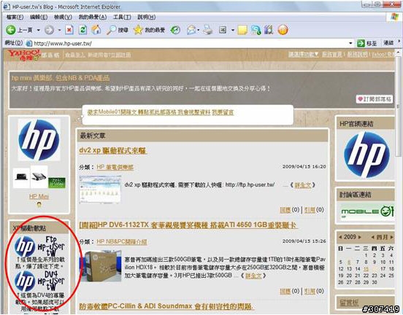Click the yellow note toolbar icon
This screenshot has height=315, width=403.
pos(242,30)
